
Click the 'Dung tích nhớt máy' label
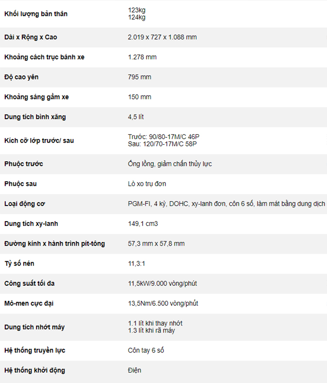(34, 327)
